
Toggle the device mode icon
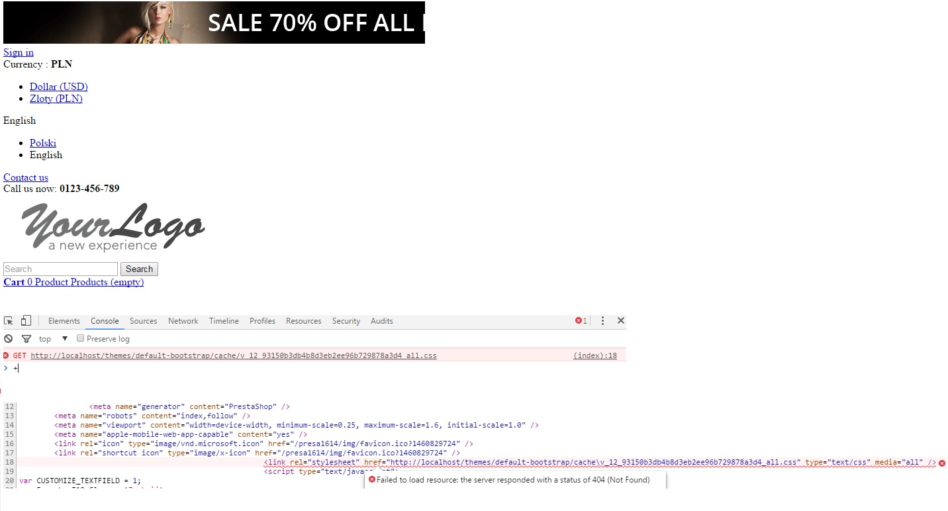pyautogui.click(x=26, y=321)
